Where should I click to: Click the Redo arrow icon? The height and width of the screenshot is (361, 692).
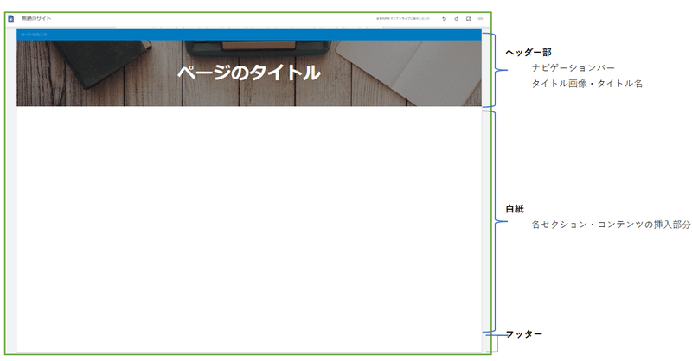point(457,19)
